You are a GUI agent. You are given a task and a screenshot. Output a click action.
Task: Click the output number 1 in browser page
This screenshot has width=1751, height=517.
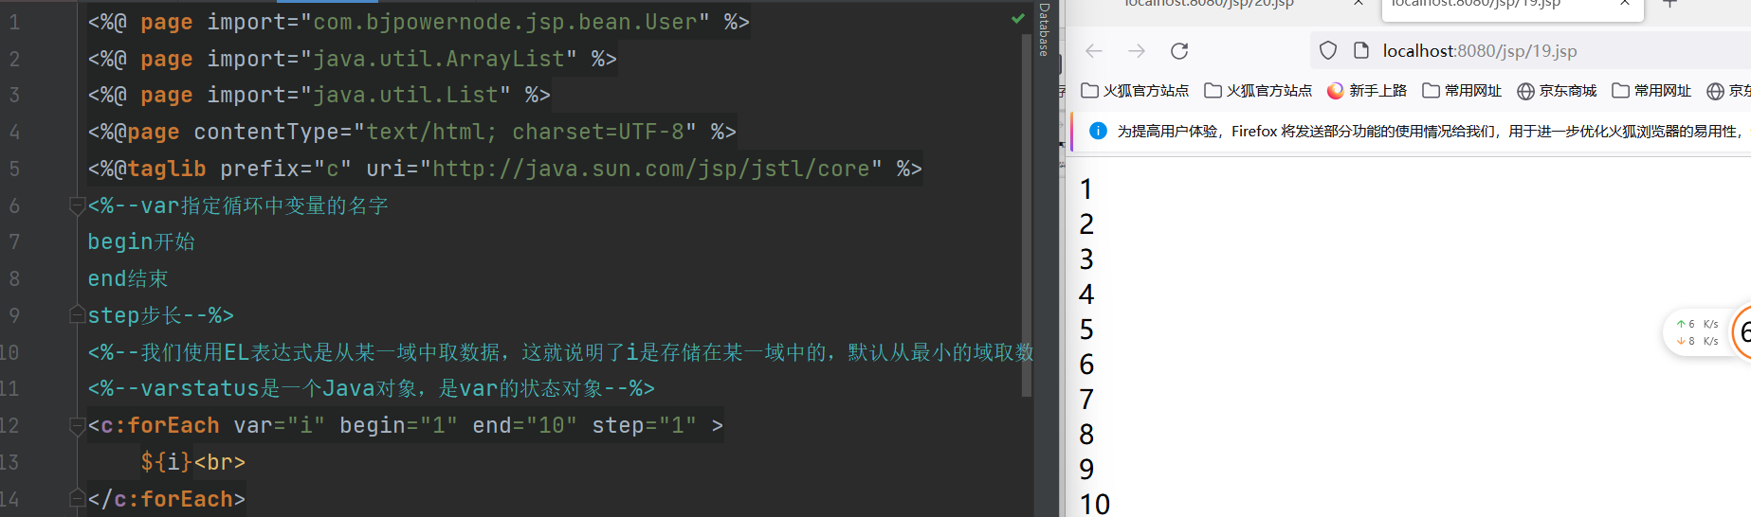(x=1086, y=189)
